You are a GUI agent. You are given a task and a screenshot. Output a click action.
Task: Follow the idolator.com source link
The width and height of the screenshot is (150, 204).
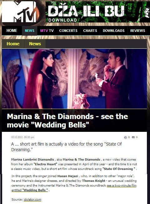pos(32,199)
